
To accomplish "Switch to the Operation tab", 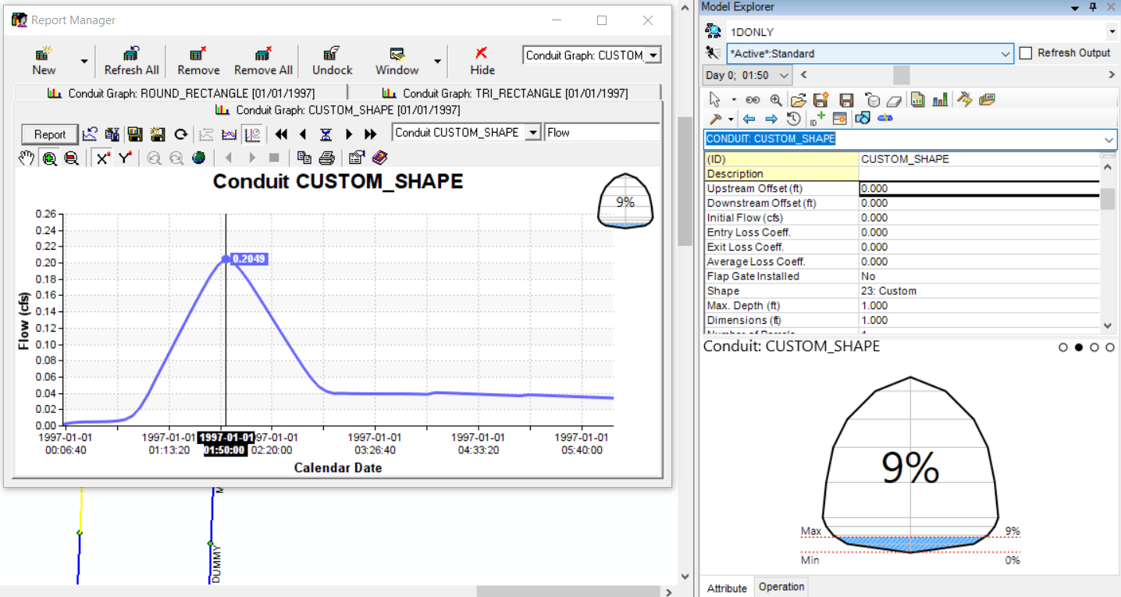I will pyautogui.click(x=781, y=587).
